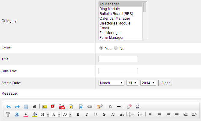
Task: Insert a bulleted list
Action: point(140,114)
